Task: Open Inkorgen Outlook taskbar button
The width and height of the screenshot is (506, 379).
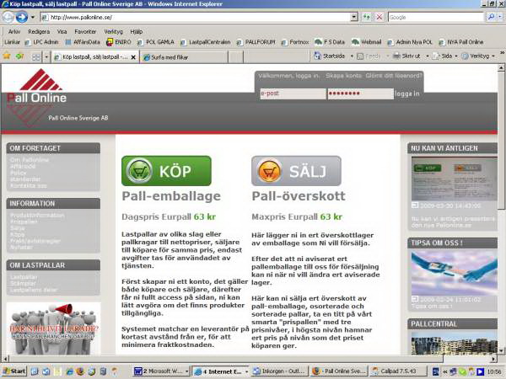Action: 279,371
